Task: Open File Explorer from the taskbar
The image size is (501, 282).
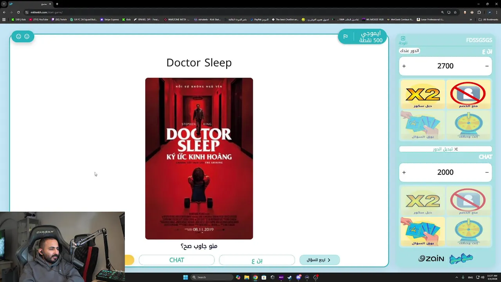Action: click(247, 277)
